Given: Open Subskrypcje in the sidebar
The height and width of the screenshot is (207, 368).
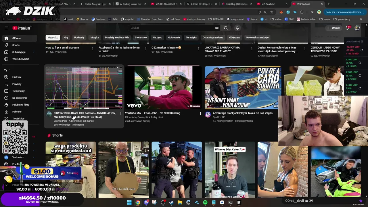Looking at the screenshot, I should (x=20, y=52).
